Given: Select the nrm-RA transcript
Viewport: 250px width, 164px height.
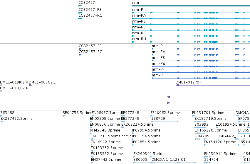Looking at the screenshot, I should coord(139,16).
